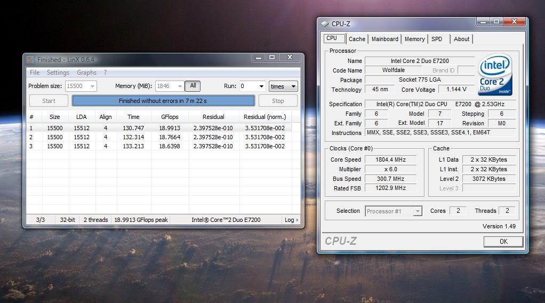The height and width of the screenshot is (303, 545).
Task: Click the Rated FSB 1202.9 MHz value
Action: coord(391,188)
